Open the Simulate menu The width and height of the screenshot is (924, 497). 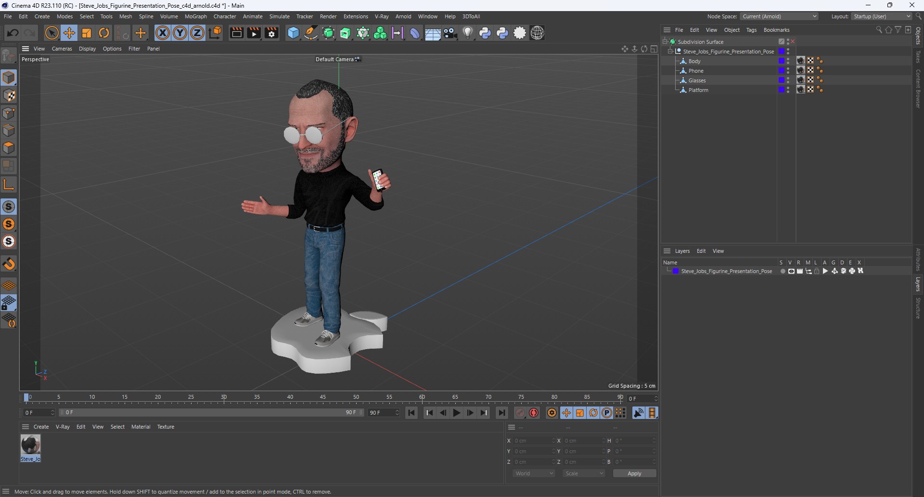pos(279,16)
